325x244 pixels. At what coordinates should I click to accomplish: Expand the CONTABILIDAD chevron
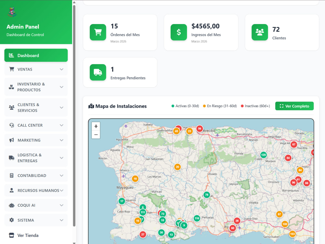point(61,176)
